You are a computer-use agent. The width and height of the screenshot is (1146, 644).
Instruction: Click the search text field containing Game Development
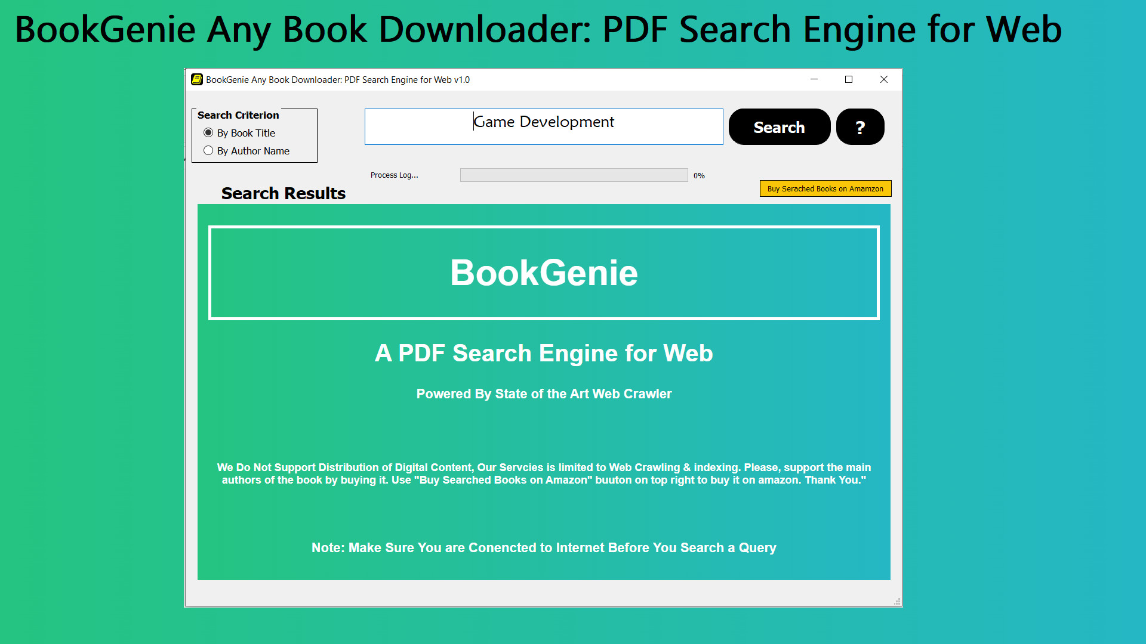pyautogui.click(x=544, y=126)
